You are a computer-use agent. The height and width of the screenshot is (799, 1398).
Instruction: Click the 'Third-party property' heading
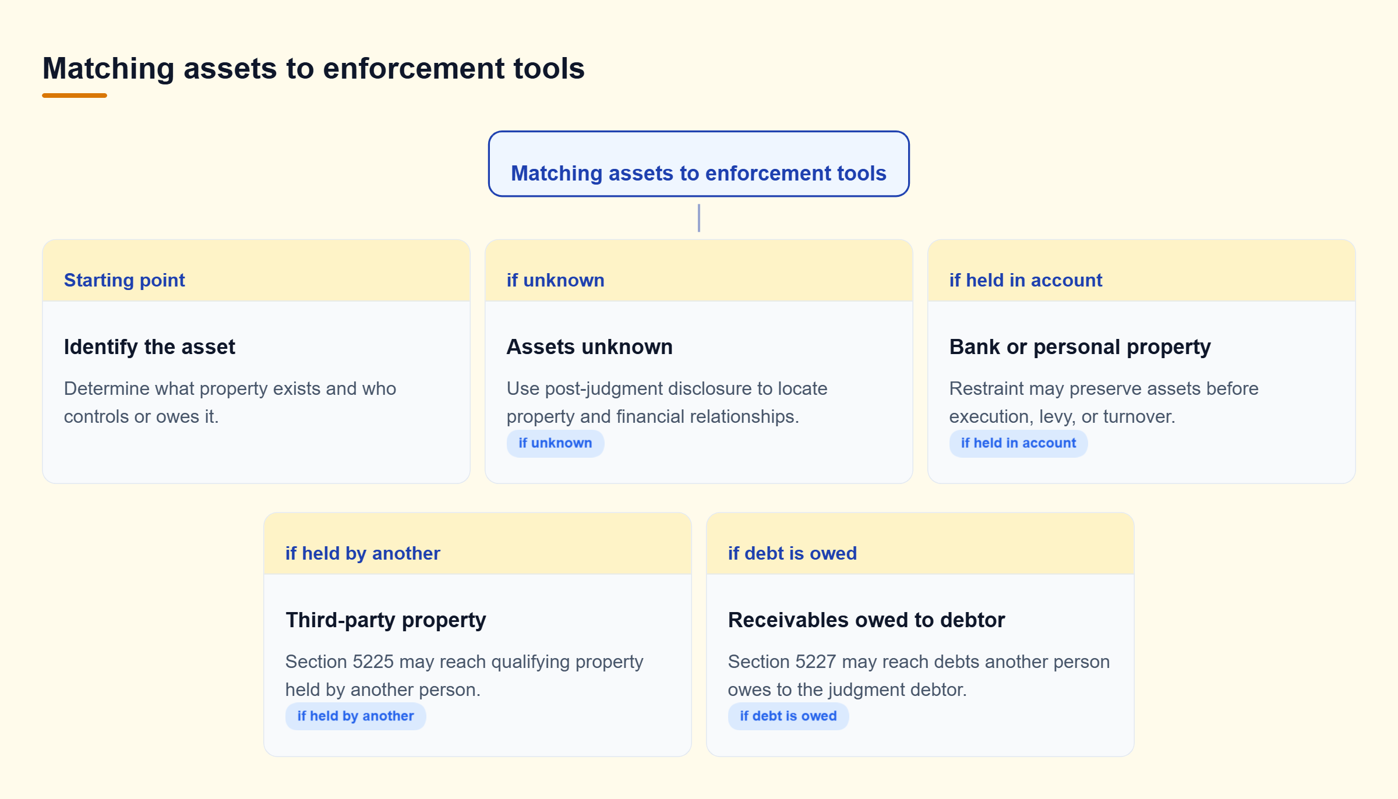click(386, 620)
